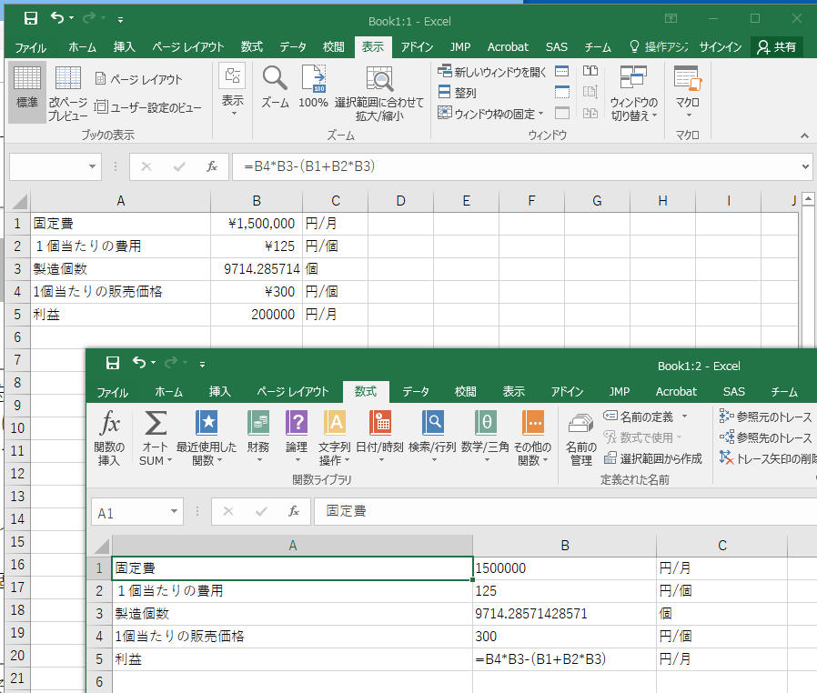
Task: Select cell B5 with the formula text
Action: (564, 659)
